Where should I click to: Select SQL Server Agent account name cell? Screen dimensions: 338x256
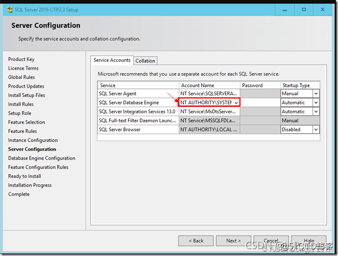pos(209,94)
